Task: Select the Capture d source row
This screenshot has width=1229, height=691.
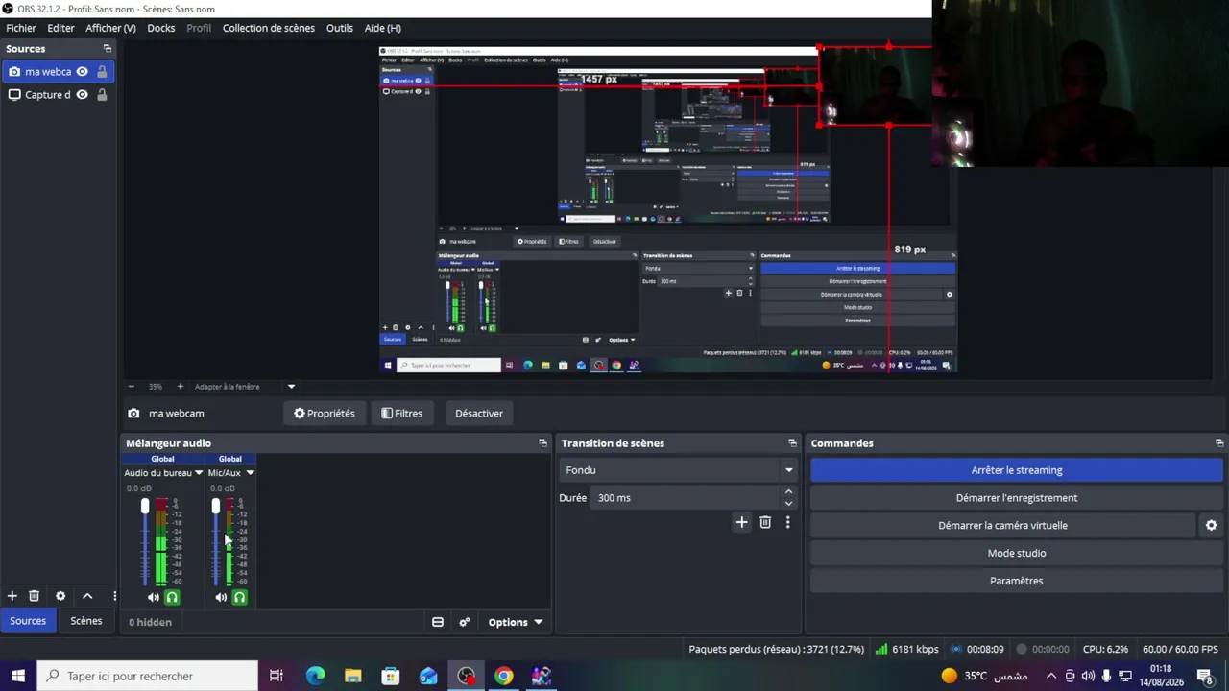Action: (58, 94)
